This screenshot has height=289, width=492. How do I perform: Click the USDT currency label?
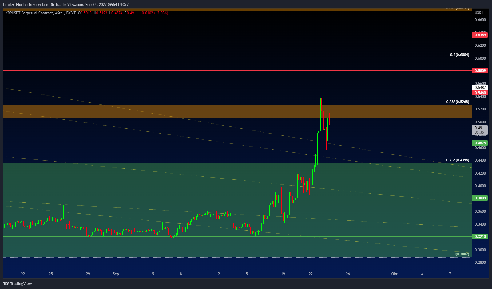click(479, 13)
